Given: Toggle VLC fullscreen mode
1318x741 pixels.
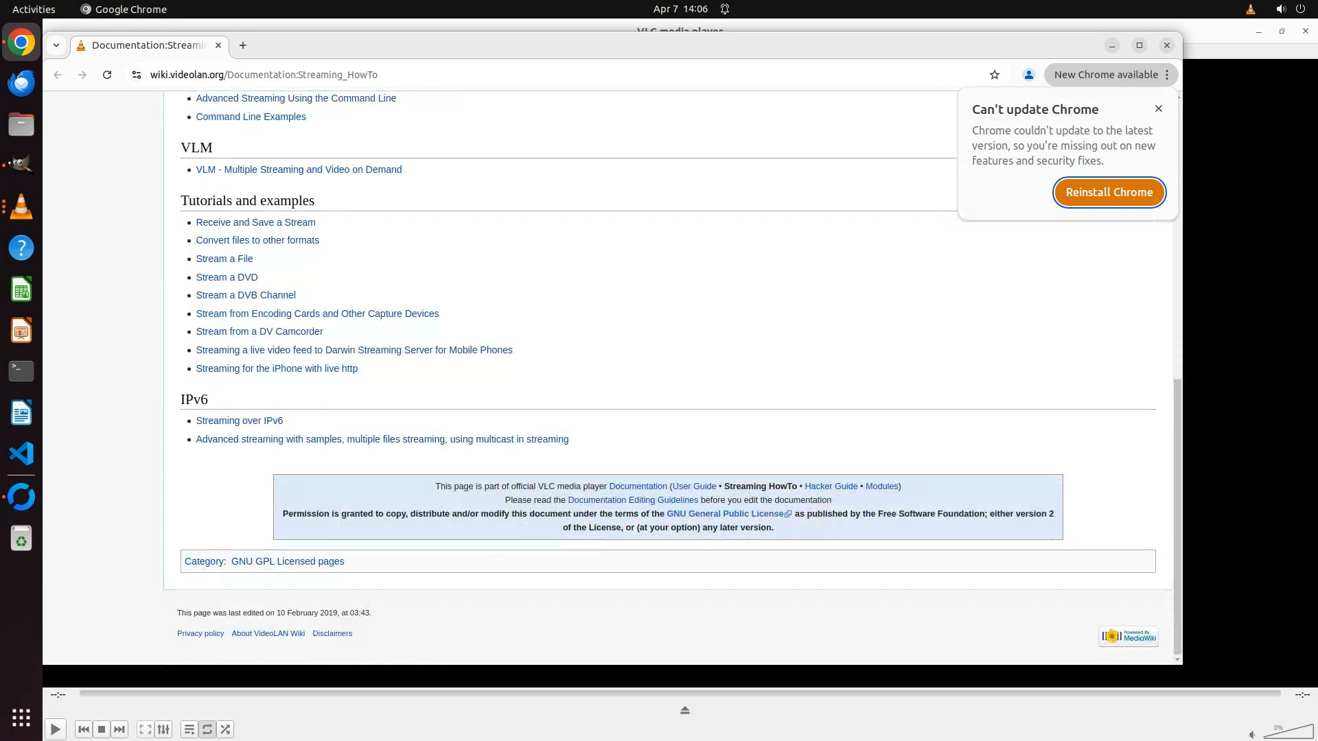Looking at the screenshot, I should (146, 729).
